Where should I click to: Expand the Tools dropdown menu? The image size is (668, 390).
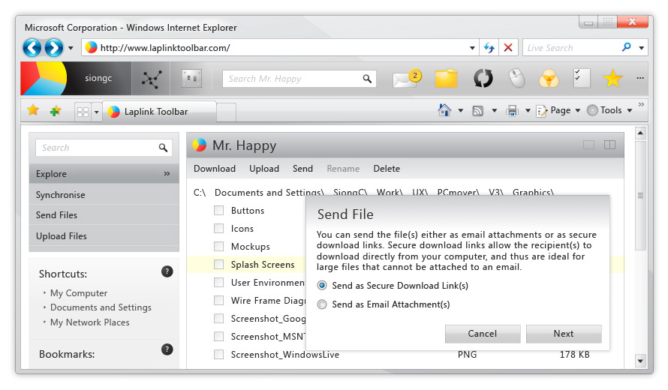(x=609, y=111)
